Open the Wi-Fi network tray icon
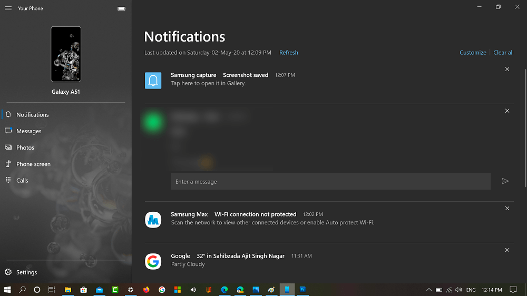 click(x=449, y=290)
